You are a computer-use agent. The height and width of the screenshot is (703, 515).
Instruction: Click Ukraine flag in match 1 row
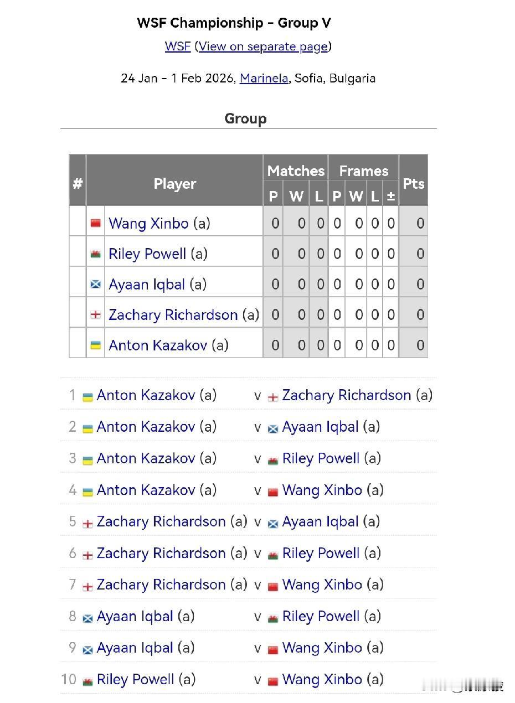87,397
